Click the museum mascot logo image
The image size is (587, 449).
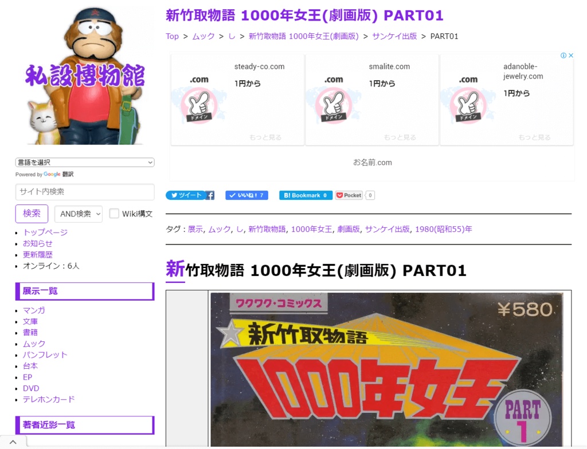(x=84, y=73)
